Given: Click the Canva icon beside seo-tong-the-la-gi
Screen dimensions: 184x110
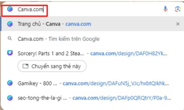Looking at the screenshot, I should click(10, 97).
